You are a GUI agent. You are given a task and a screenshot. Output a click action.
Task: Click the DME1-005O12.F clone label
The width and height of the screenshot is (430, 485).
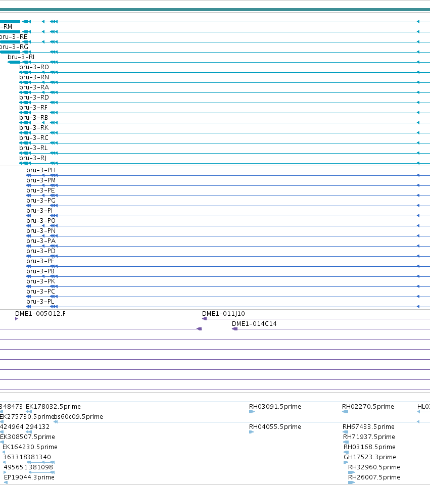pyautogui.click(x=40, y=314)
